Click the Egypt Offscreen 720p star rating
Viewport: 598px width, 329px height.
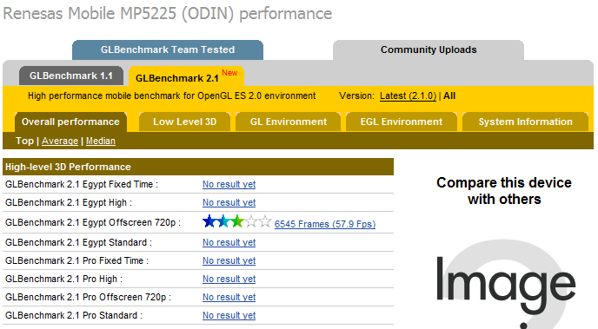click(236, 221)
